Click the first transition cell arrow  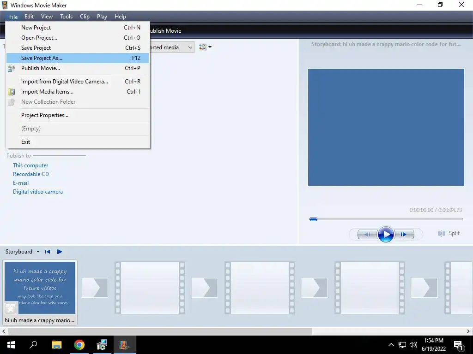95,288
